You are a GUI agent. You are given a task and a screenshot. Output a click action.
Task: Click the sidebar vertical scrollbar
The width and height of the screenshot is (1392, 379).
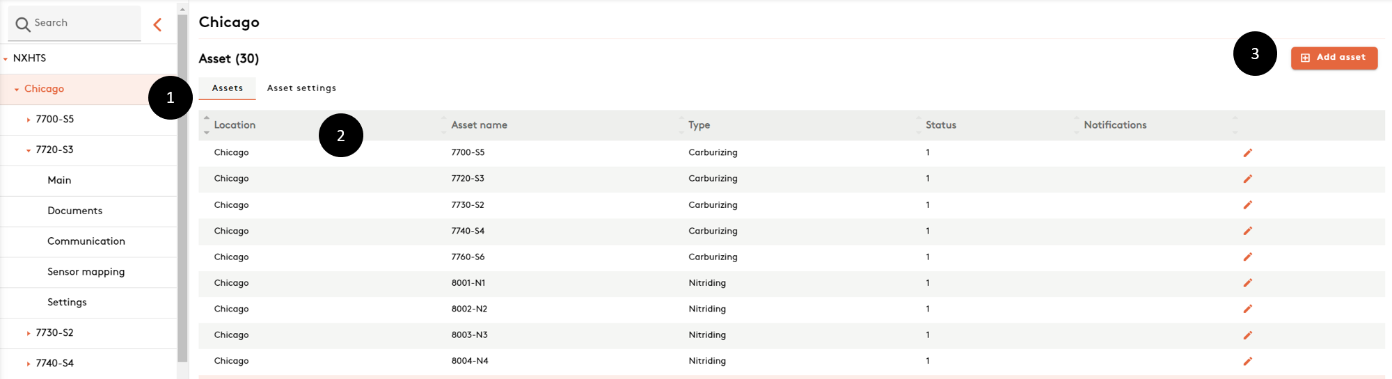tap(182, 188)
